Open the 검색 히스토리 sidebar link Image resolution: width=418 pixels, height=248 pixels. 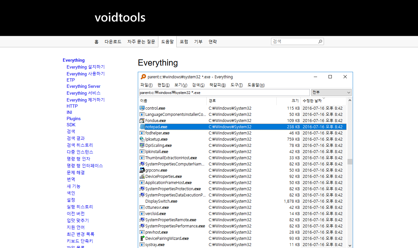(x=80, y=145)
